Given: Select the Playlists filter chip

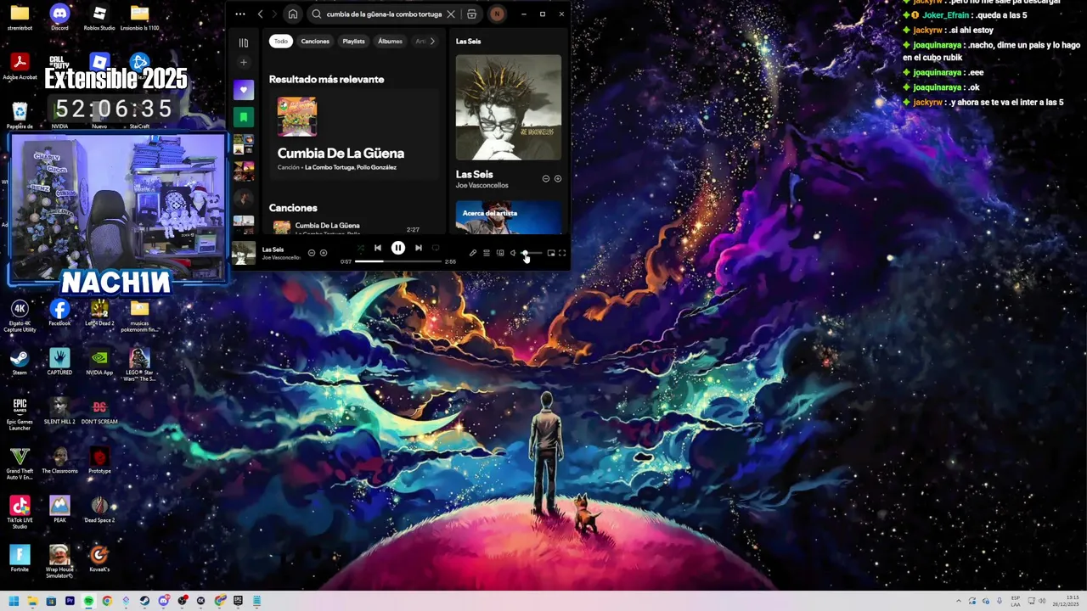Looking at the screenshot, I should point(353,41).
